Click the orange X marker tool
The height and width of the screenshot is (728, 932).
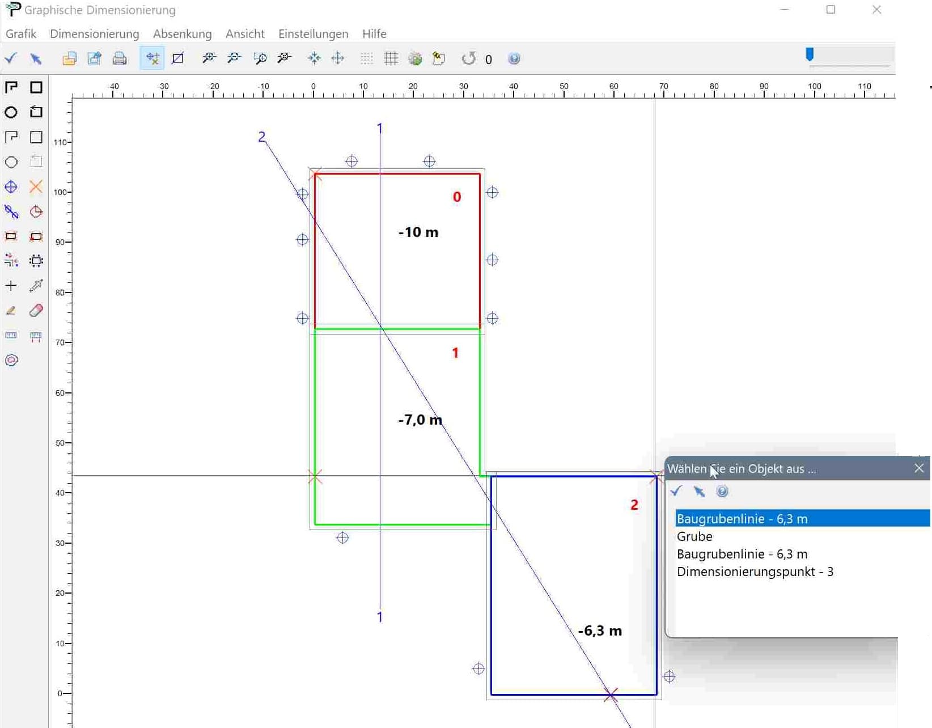pyautogui.click(x=36, y=187)
